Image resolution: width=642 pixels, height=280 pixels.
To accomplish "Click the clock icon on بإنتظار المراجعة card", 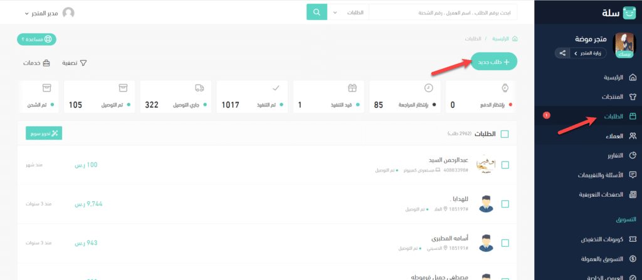I will click(429, 88).
